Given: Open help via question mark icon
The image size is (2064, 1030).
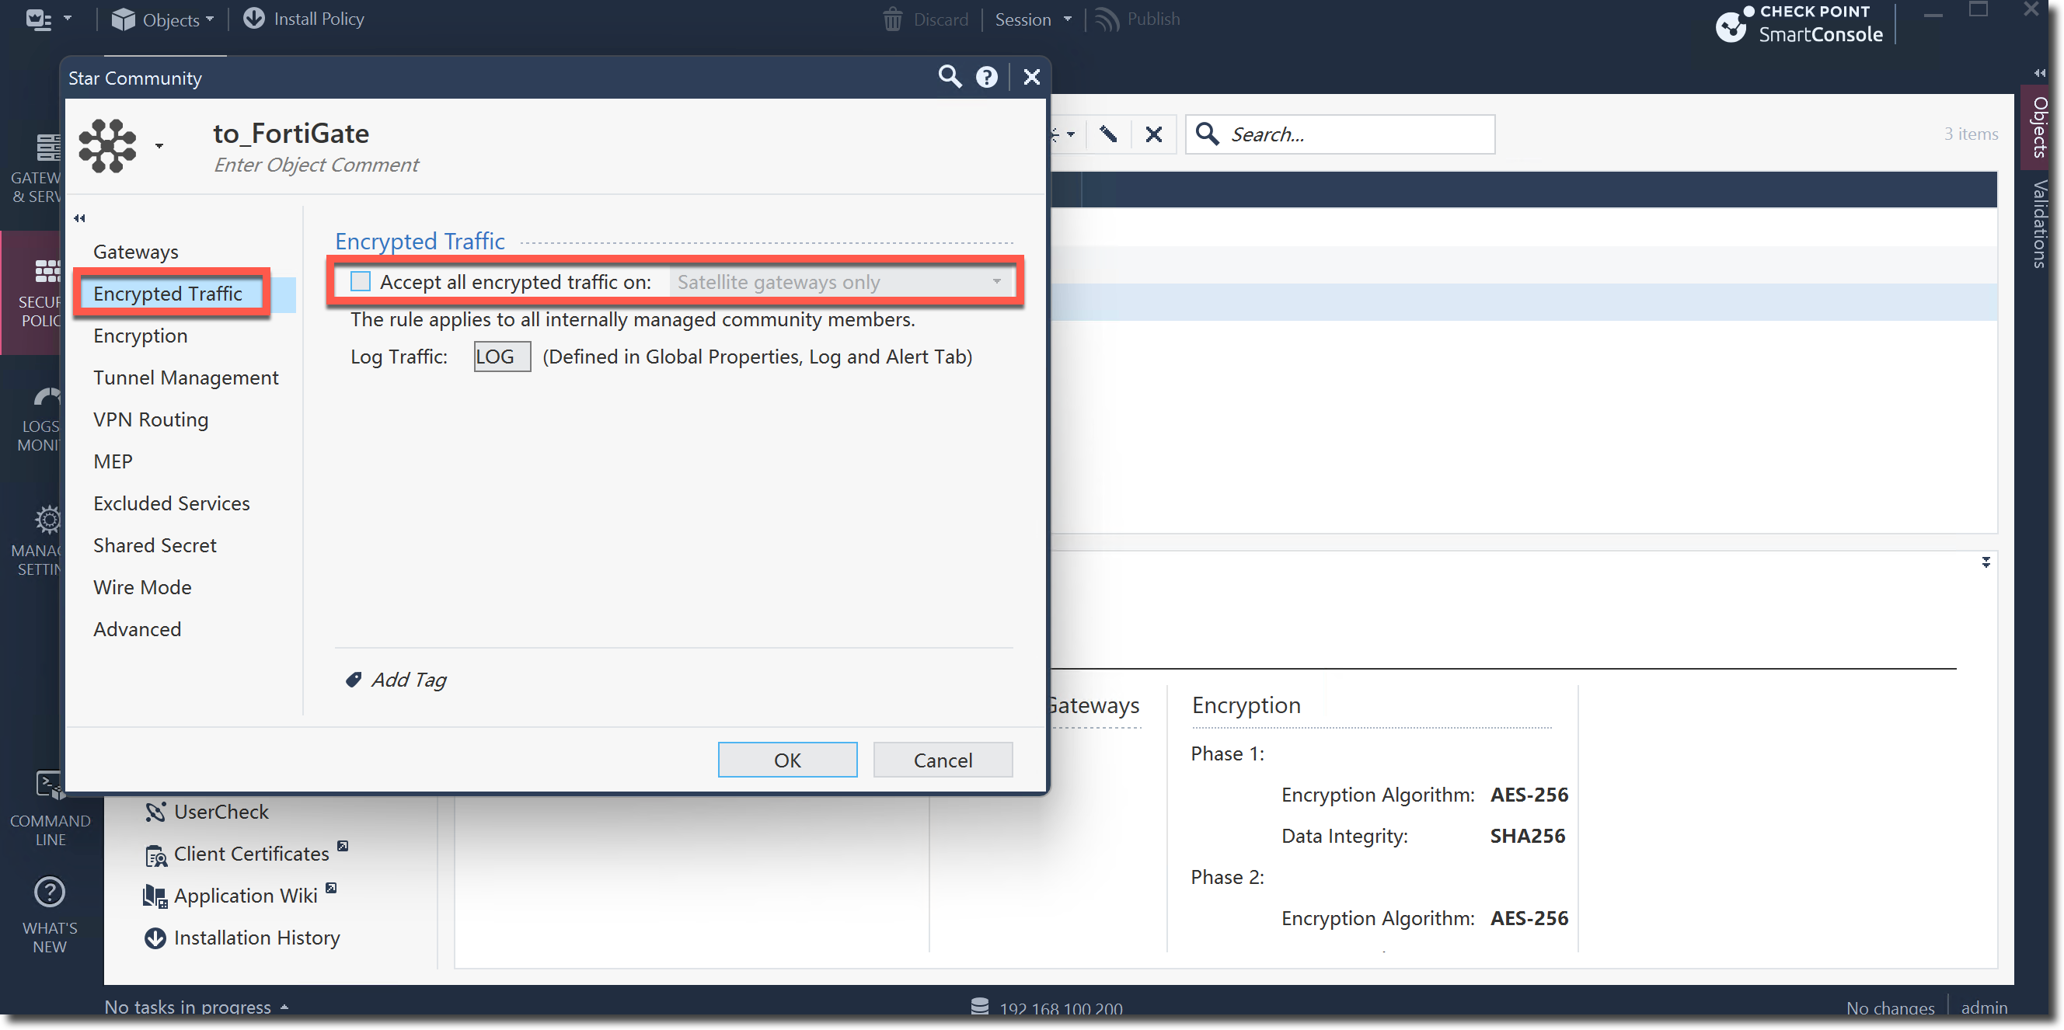Looking at the screenshot, I should pyautogui.click(x=986, y=77).
